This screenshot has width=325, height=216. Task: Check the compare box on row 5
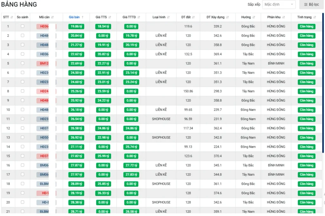(x=23, y=63)
